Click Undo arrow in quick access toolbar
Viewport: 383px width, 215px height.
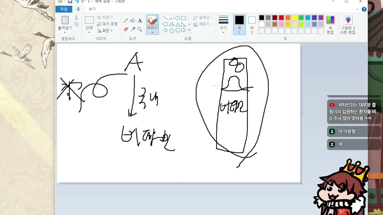[77, 1]
